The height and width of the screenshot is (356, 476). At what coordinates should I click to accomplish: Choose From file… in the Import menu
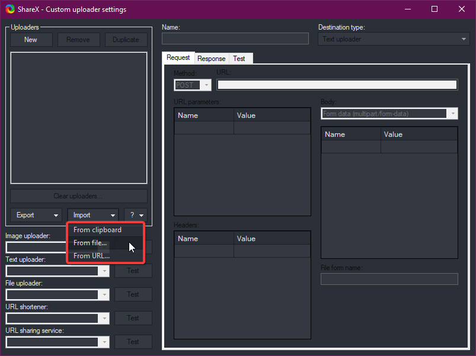(106, 243)
